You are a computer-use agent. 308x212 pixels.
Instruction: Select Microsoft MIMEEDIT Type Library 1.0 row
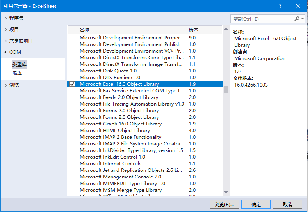tap(145, 184)
